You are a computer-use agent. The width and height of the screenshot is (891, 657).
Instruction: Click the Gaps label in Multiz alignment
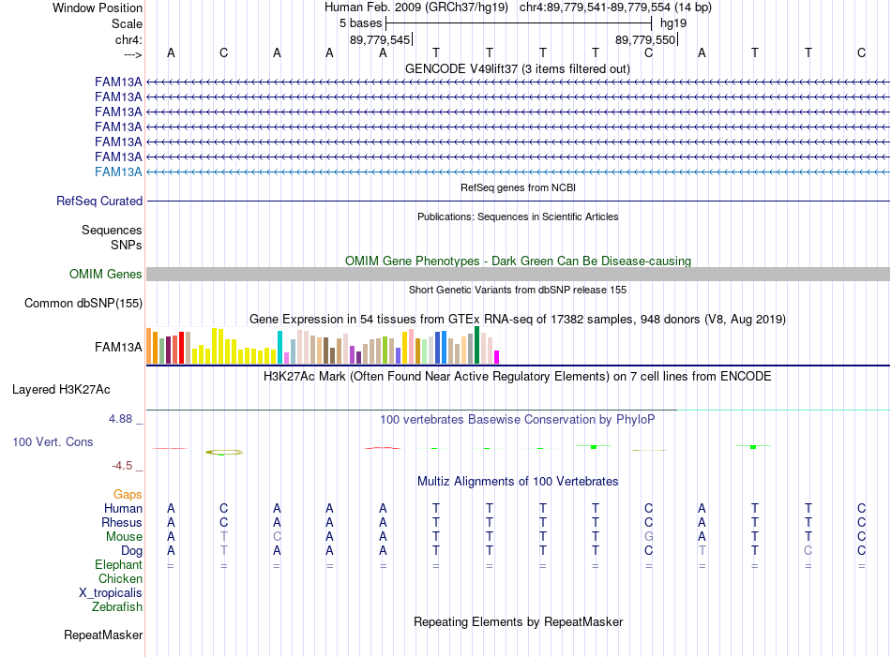tap(128, 495)
